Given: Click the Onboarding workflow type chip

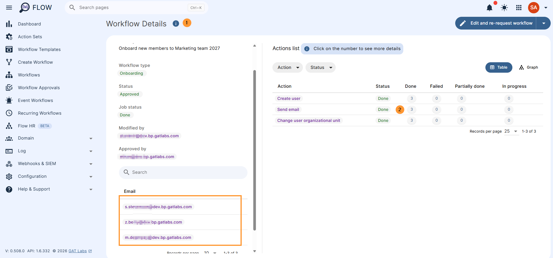Looking at the screenshot, I should pyautogui.click(x=131, y=73).
